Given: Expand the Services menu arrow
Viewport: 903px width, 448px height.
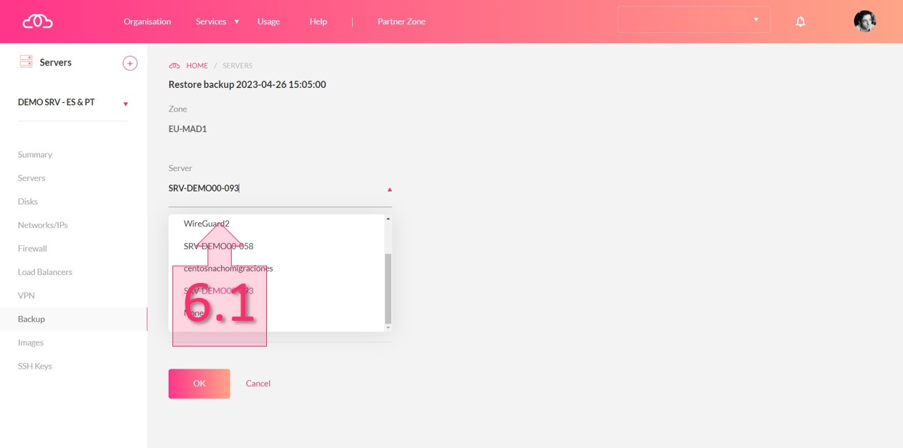Looking at the screenshot, I should click(237, 21).
